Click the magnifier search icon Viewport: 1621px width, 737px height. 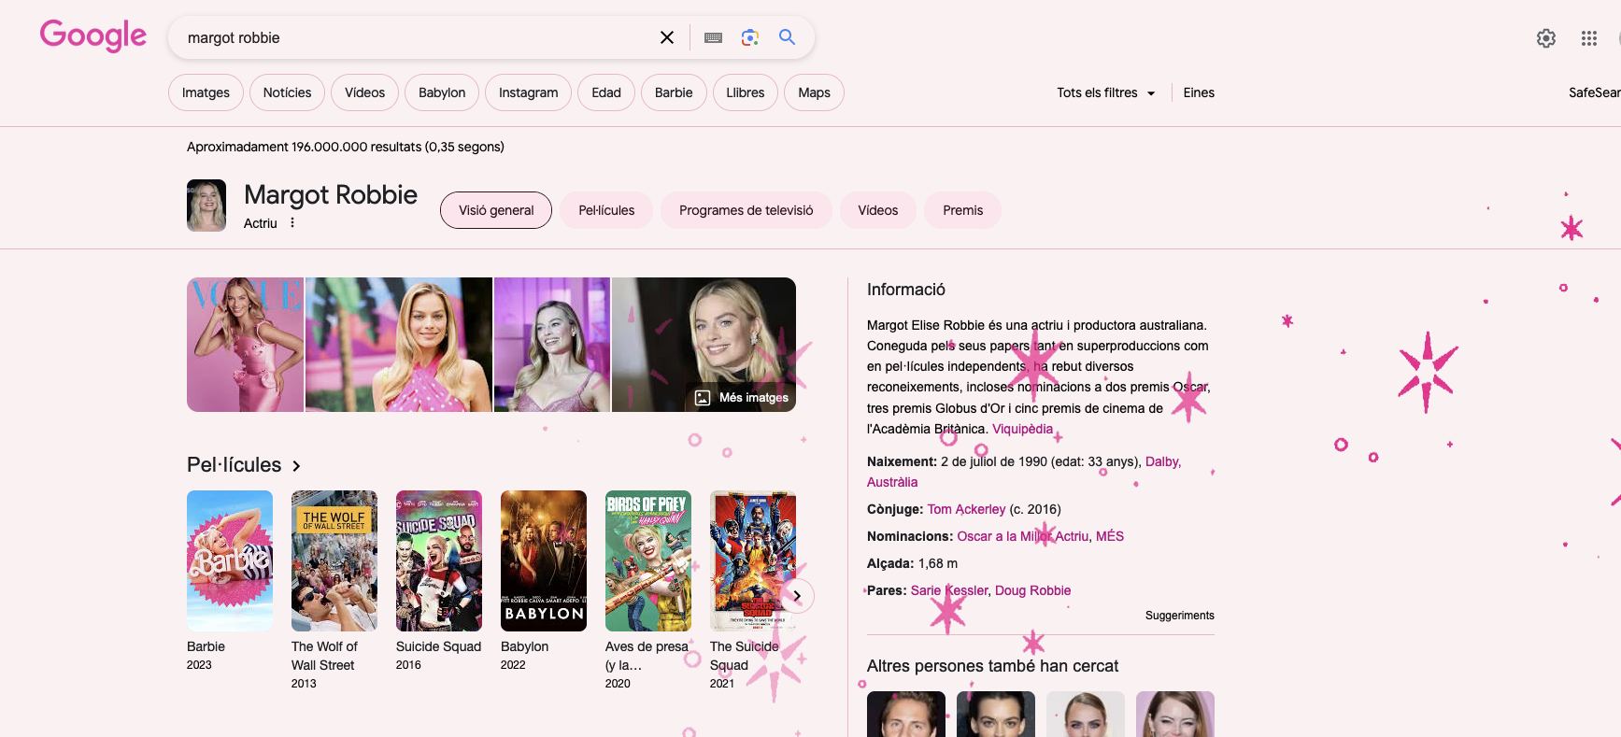pyautogui.click(x=787, y=36)
